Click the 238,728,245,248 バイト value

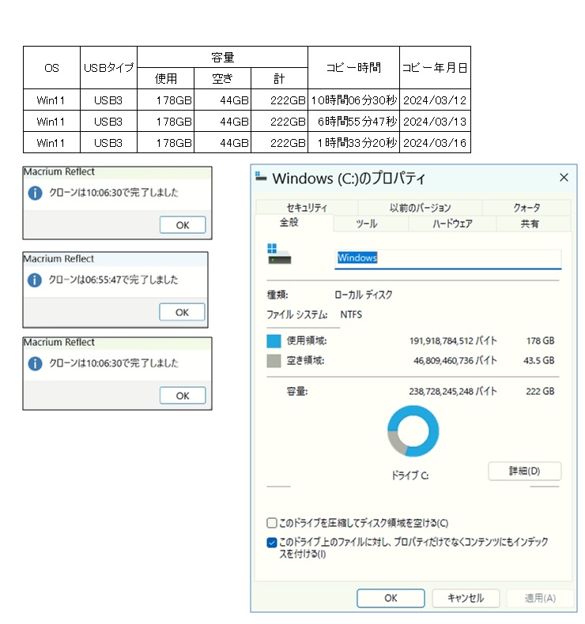pos(453,392)
